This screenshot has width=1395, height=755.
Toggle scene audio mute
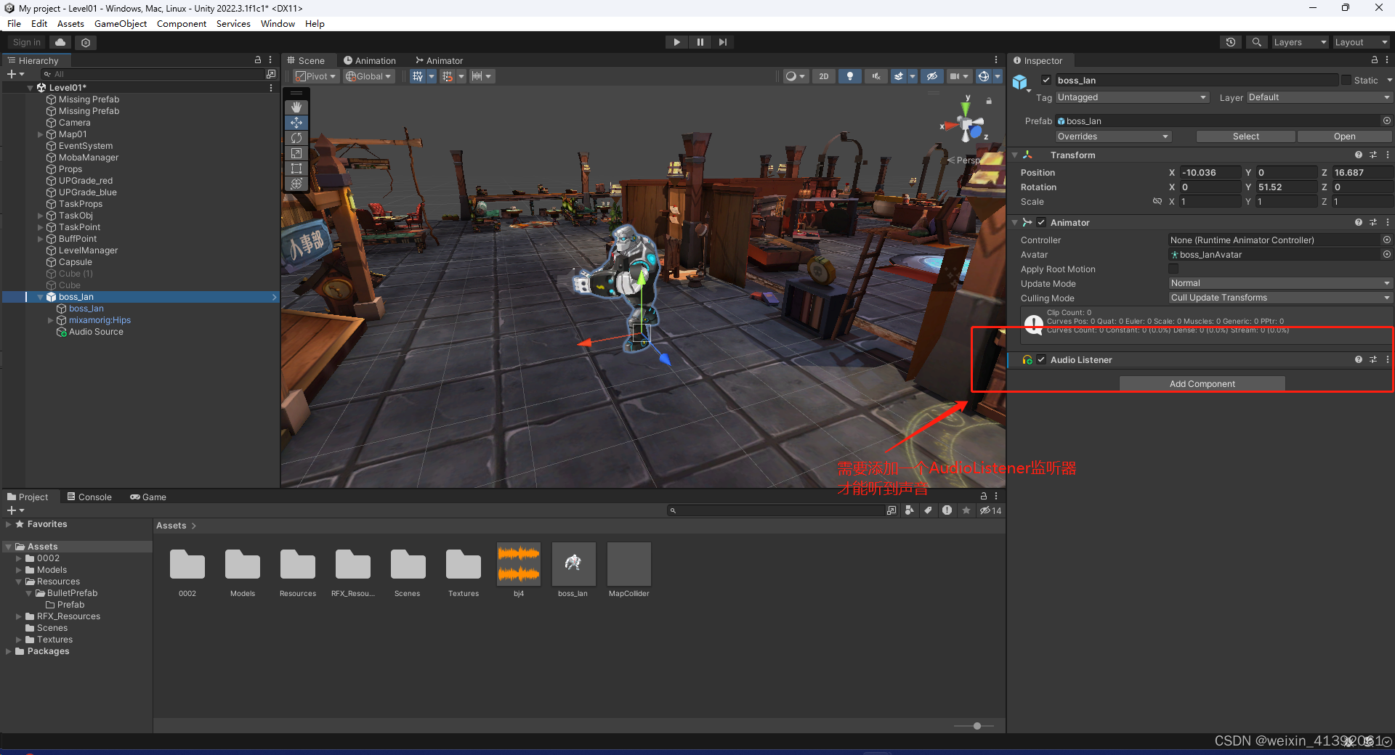tap(876, 76)
